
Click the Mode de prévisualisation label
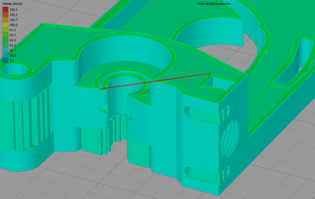point(214,3)
